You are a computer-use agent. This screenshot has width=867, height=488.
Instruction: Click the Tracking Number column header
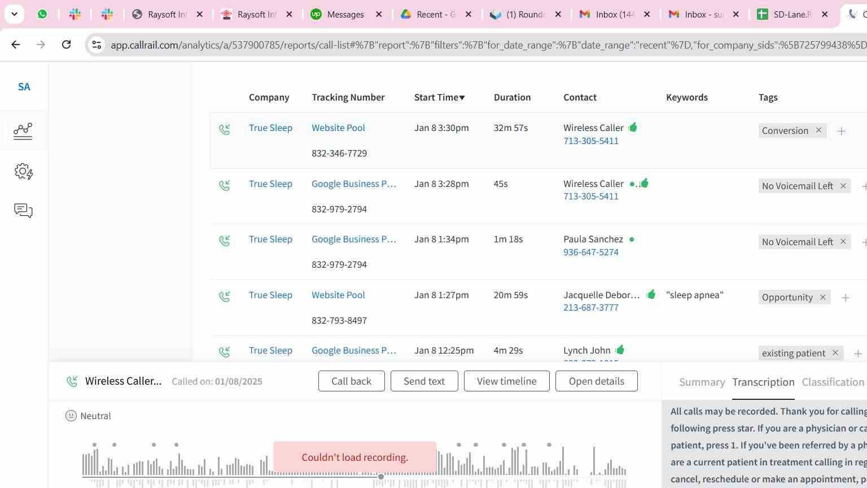[348, 97]
